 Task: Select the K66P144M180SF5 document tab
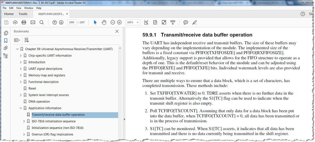51,14
